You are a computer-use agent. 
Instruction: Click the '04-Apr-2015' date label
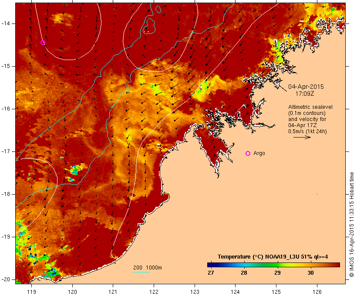coord(306,87)
